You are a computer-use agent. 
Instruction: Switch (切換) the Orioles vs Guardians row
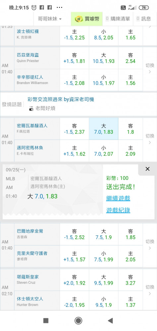[150, 245]
